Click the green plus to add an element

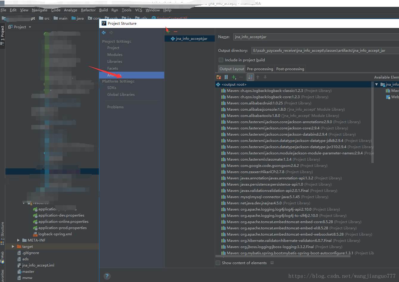233,77
